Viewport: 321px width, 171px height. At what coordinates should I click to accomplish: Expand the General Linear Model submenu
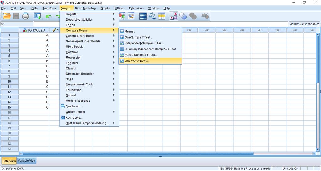[89, 36]
